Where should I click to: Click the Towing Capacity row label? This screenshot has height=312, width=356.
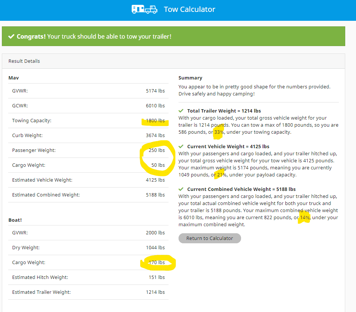pyautogui.click(x=32, y=120)
